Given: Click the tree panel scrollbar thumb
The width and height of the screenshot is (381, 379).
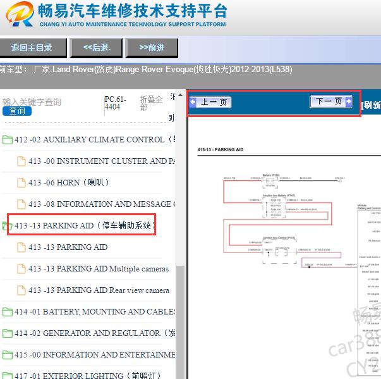Looking at the screenshot, I should pos(180,322).
